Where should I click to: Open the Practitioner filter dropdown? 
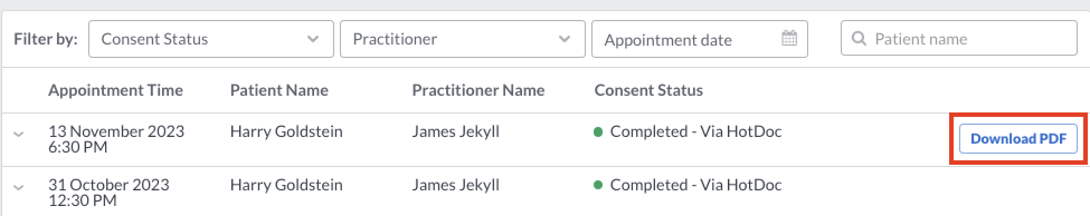pyautogui.click(x=462, y=39)
